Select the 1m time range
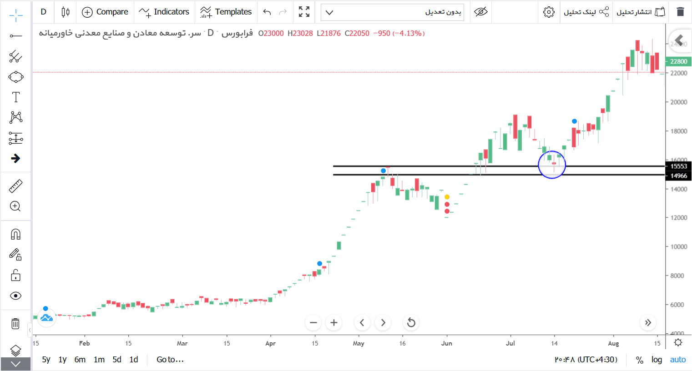This screenshot has height=371, width=692. pos(99,360)
